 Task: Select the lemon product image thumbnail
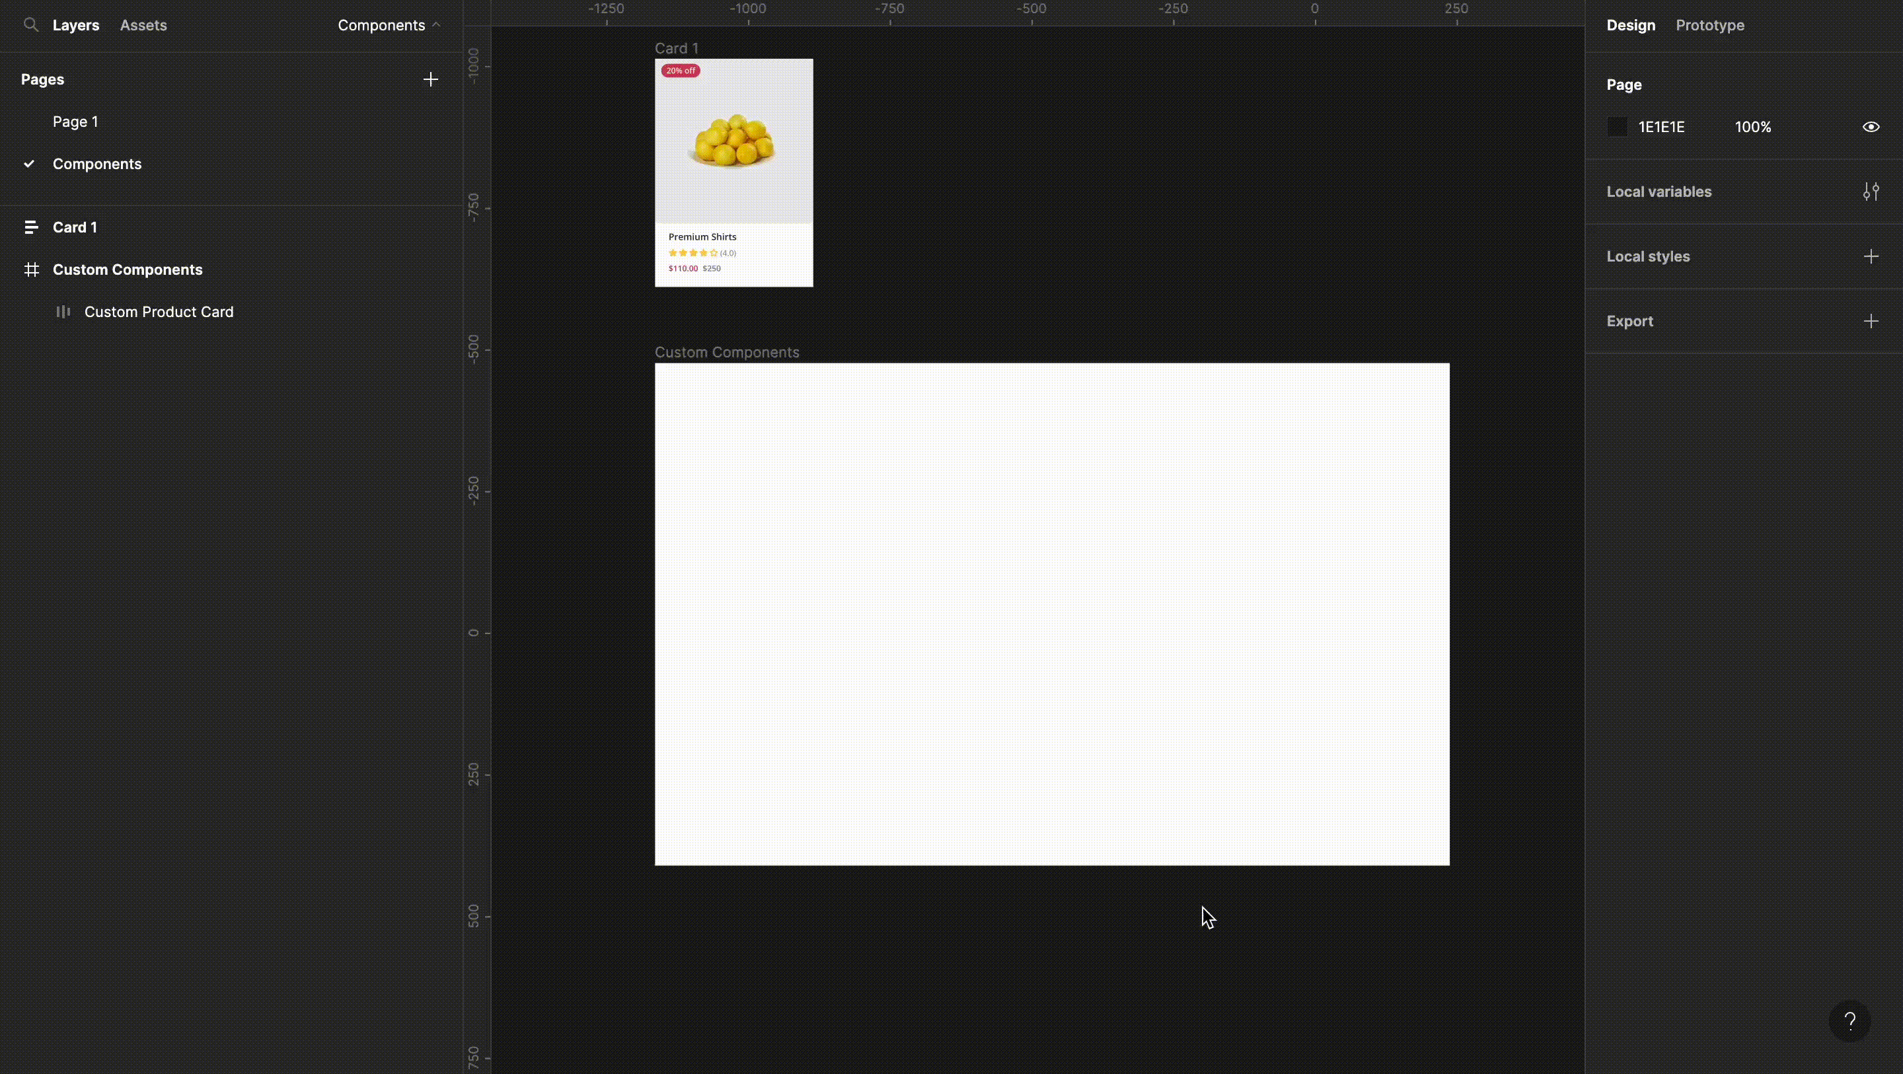click(733, 141)
